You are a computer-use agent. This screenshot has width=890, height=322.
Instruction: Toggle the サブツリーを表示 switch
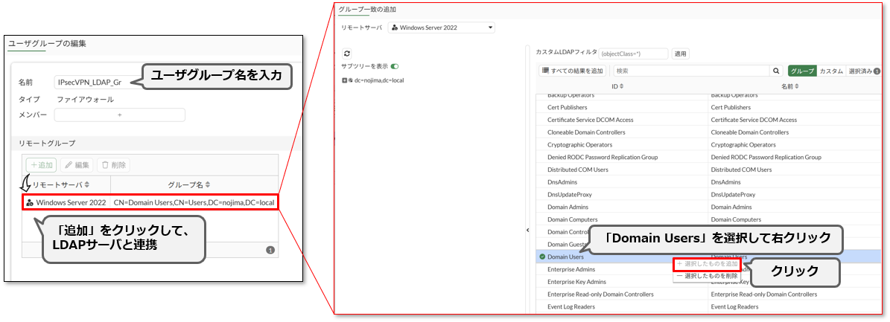pos(395,66)
